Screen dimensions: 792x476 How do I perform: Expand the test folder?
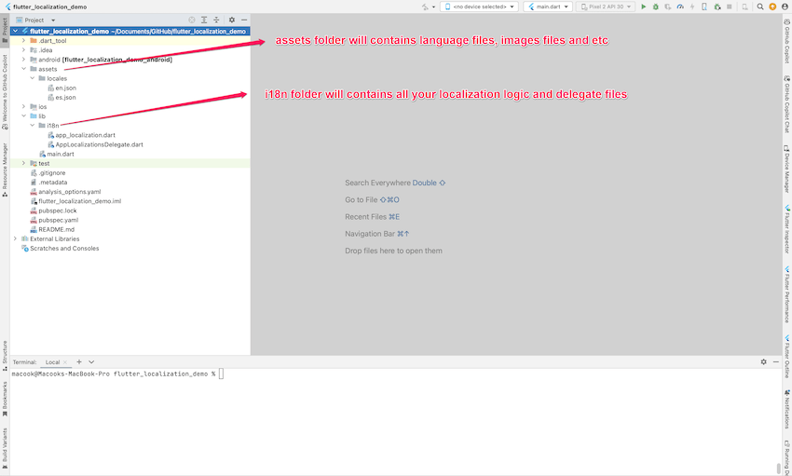click(23, 163)
